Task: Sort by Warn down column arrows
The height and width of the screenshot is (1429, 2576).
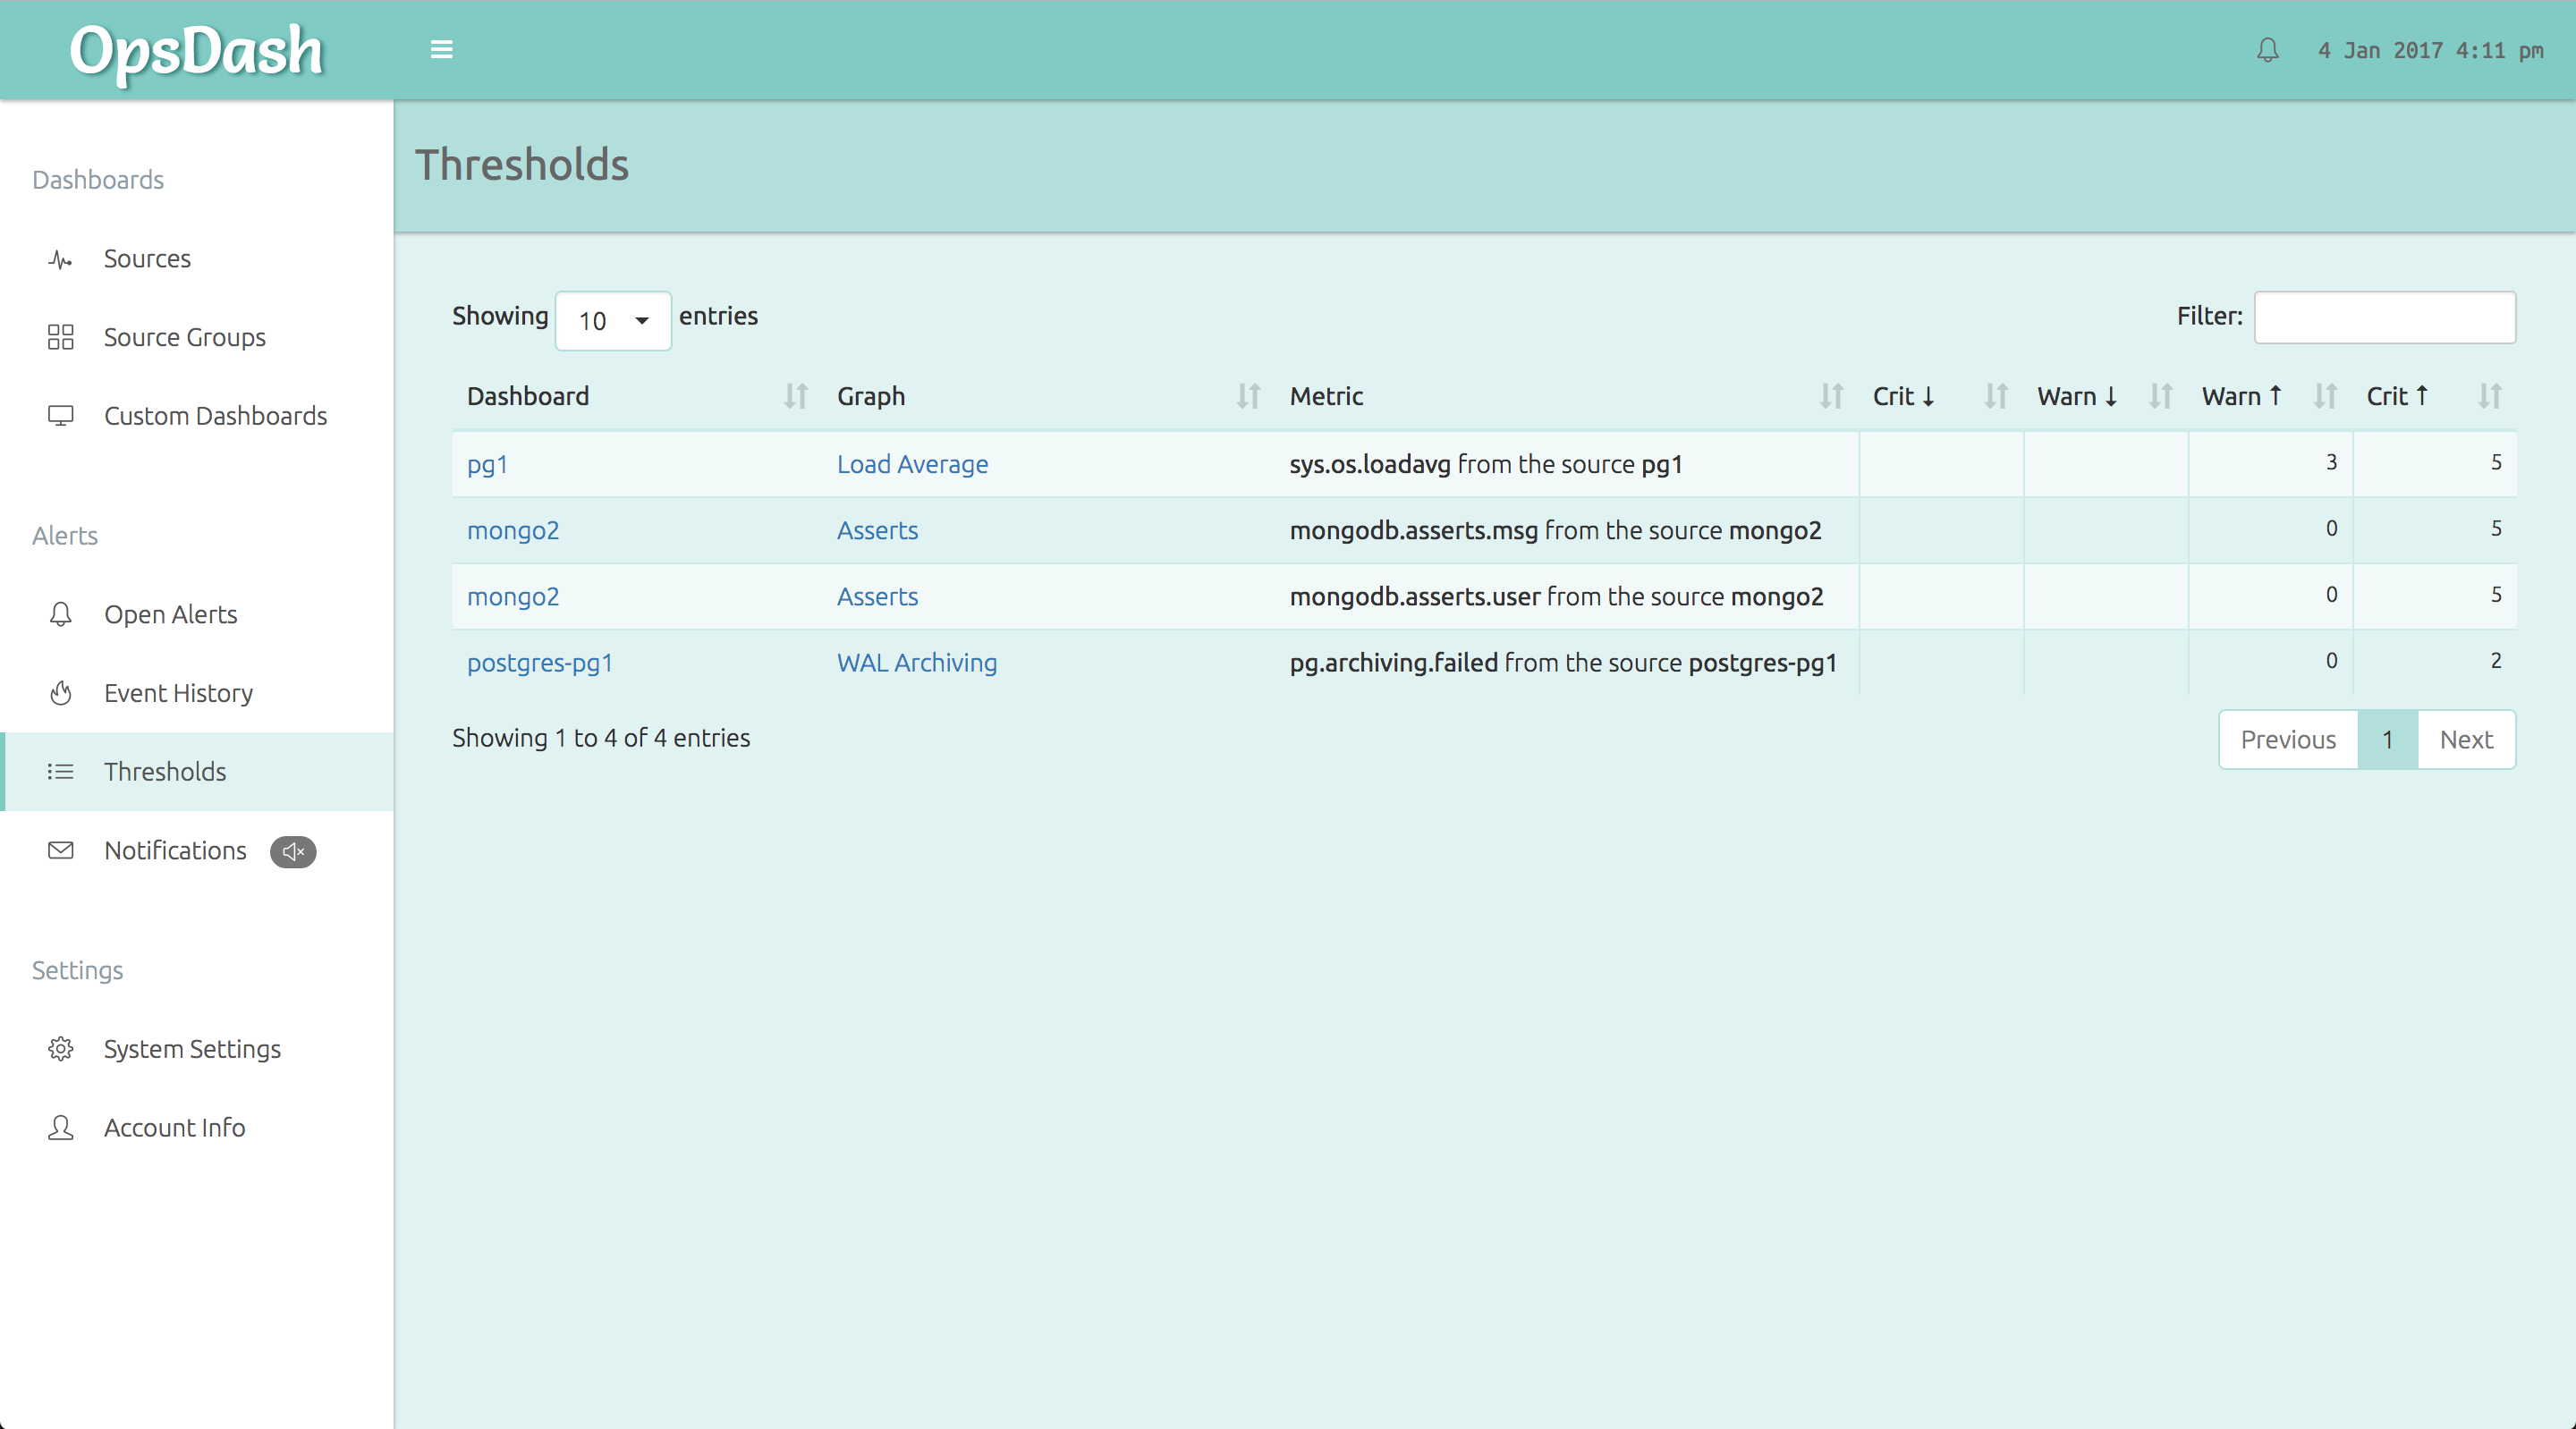Action: point(2160,396)
